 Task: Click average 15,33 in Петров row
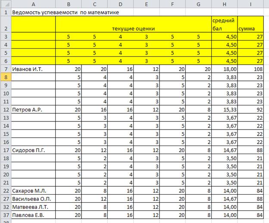(225, 110)
